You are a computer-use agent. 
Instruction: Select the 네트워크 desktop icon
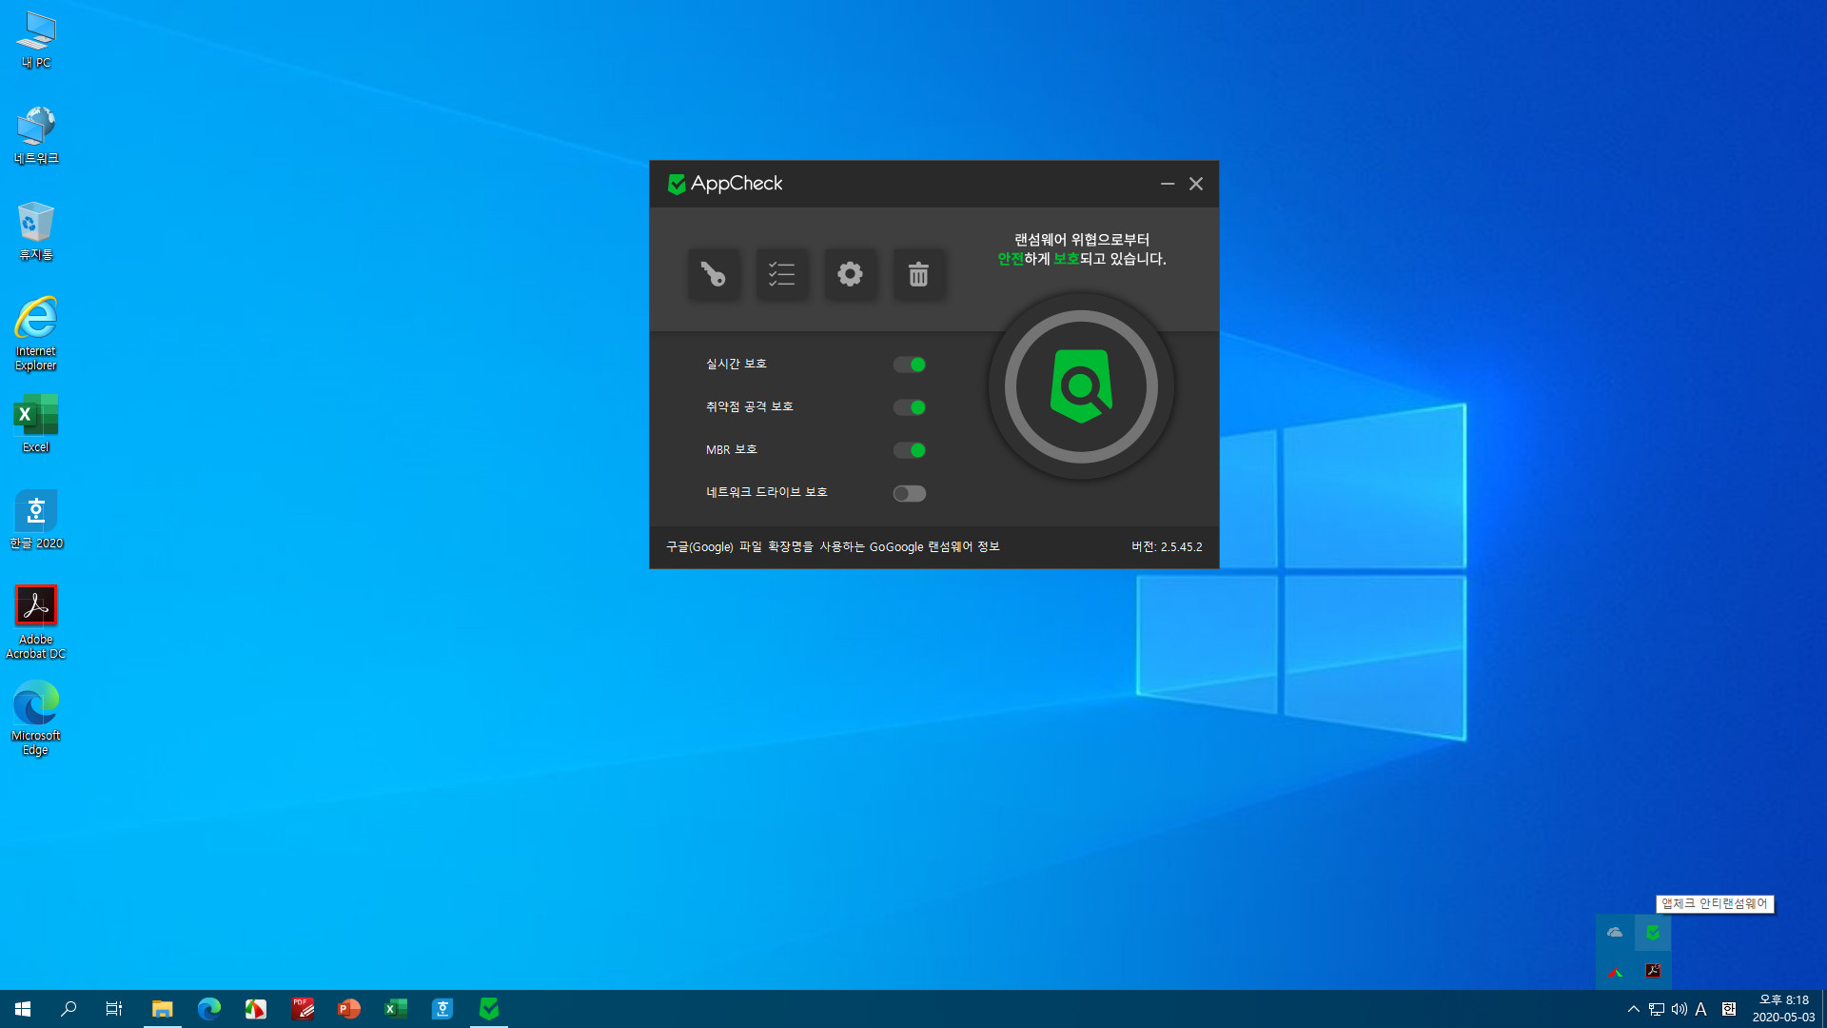pyautogui.click(x=36, y=135)
